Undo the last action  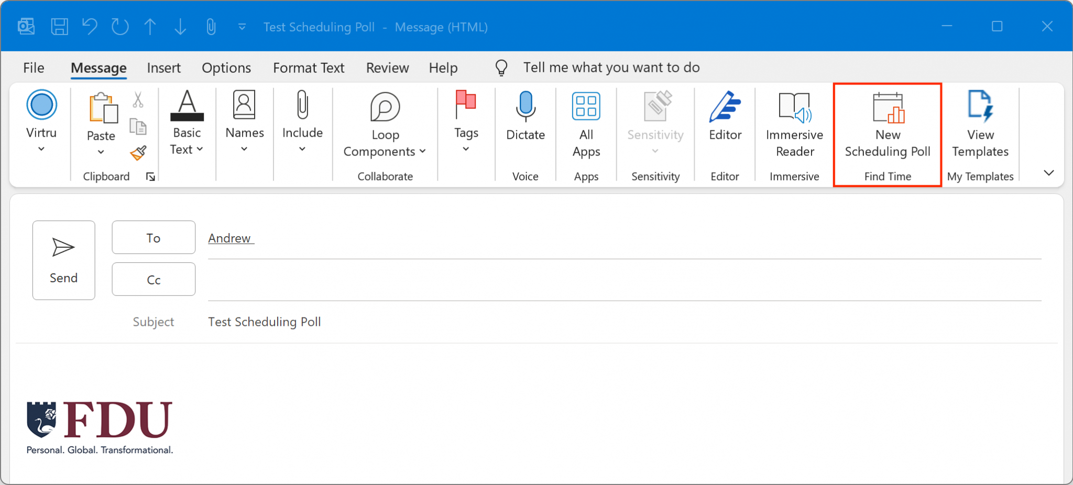pyautogui.click(x=89, y=27)
